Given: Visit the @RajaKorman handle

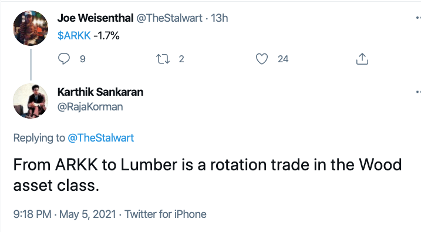Looking at the screenshot, I should (90, 107).
